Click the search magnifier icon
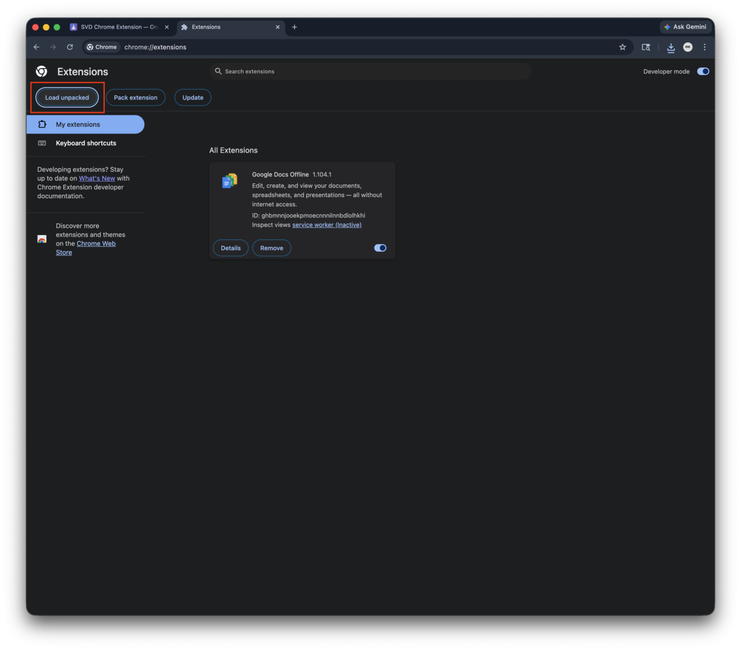This screenshot has height=650, width=741. tap(218, 72)
